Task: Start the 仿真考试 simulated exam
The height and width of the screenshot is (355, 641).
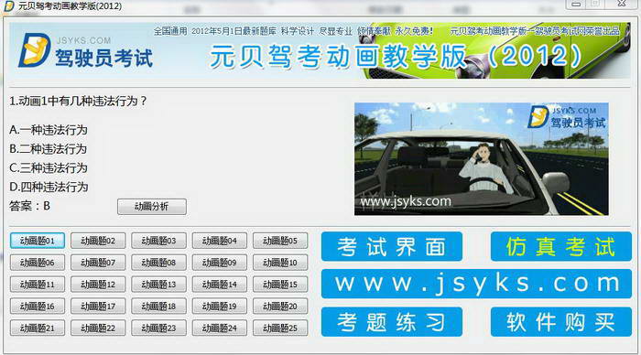Action: [560, 246]
